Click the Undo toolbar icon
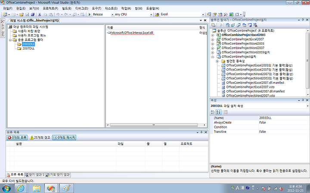 [58, 15]
